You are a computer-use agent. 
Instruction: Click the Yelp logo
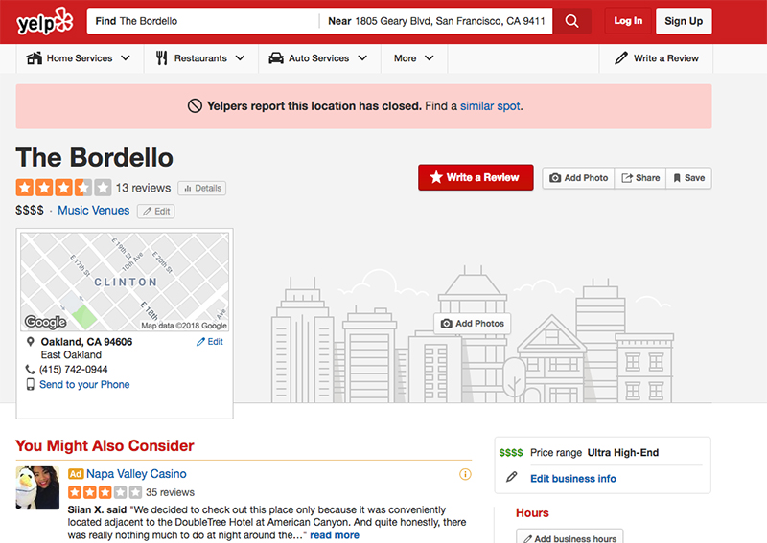coord(44,21)
